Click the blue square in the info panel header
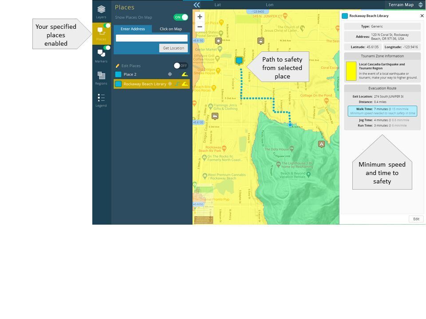426x319 pixels. tap(345, 16)
